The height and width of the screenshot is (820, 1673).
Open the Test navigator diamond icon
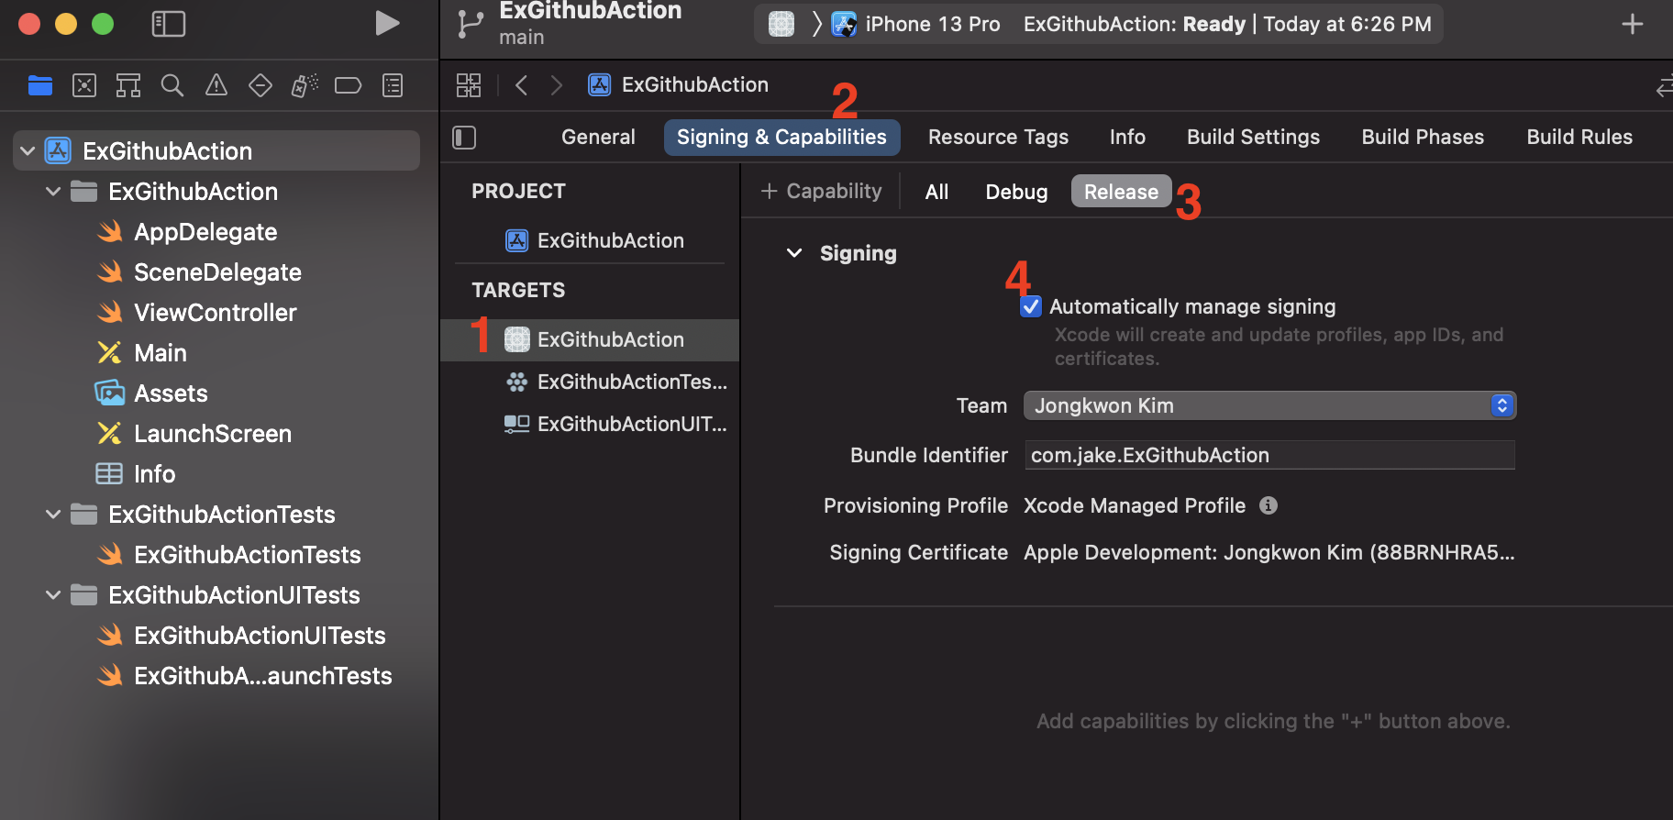260,86
